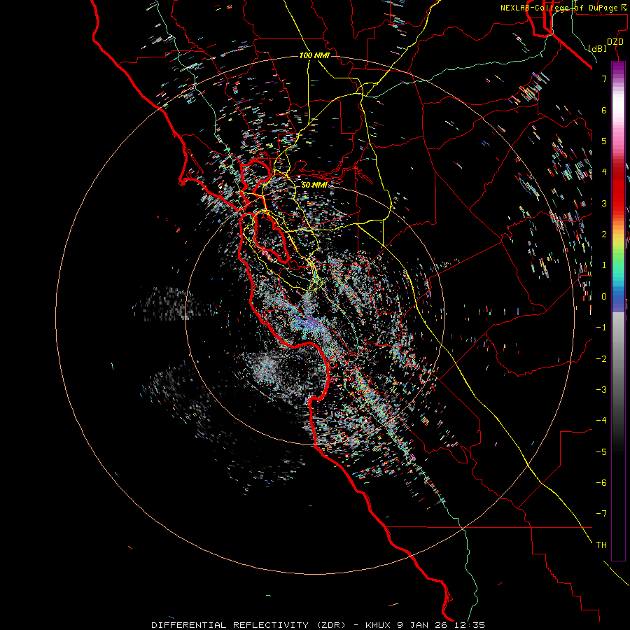The image size is (630, 630).
Task: Click the 12:35 timestamp
Action: tap(469, 625)
